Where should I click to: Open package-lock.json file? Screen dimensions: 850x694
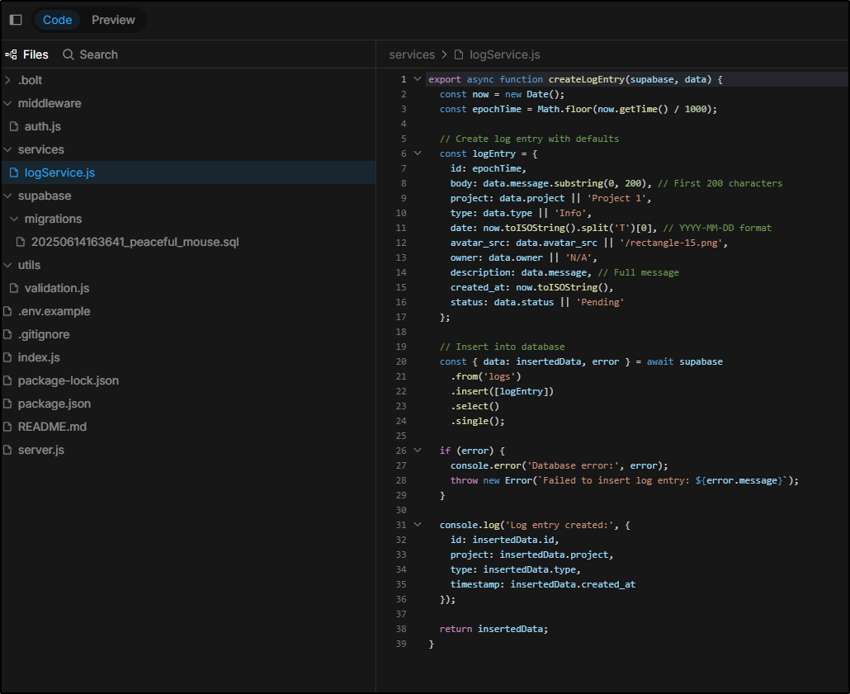(189, 380)
